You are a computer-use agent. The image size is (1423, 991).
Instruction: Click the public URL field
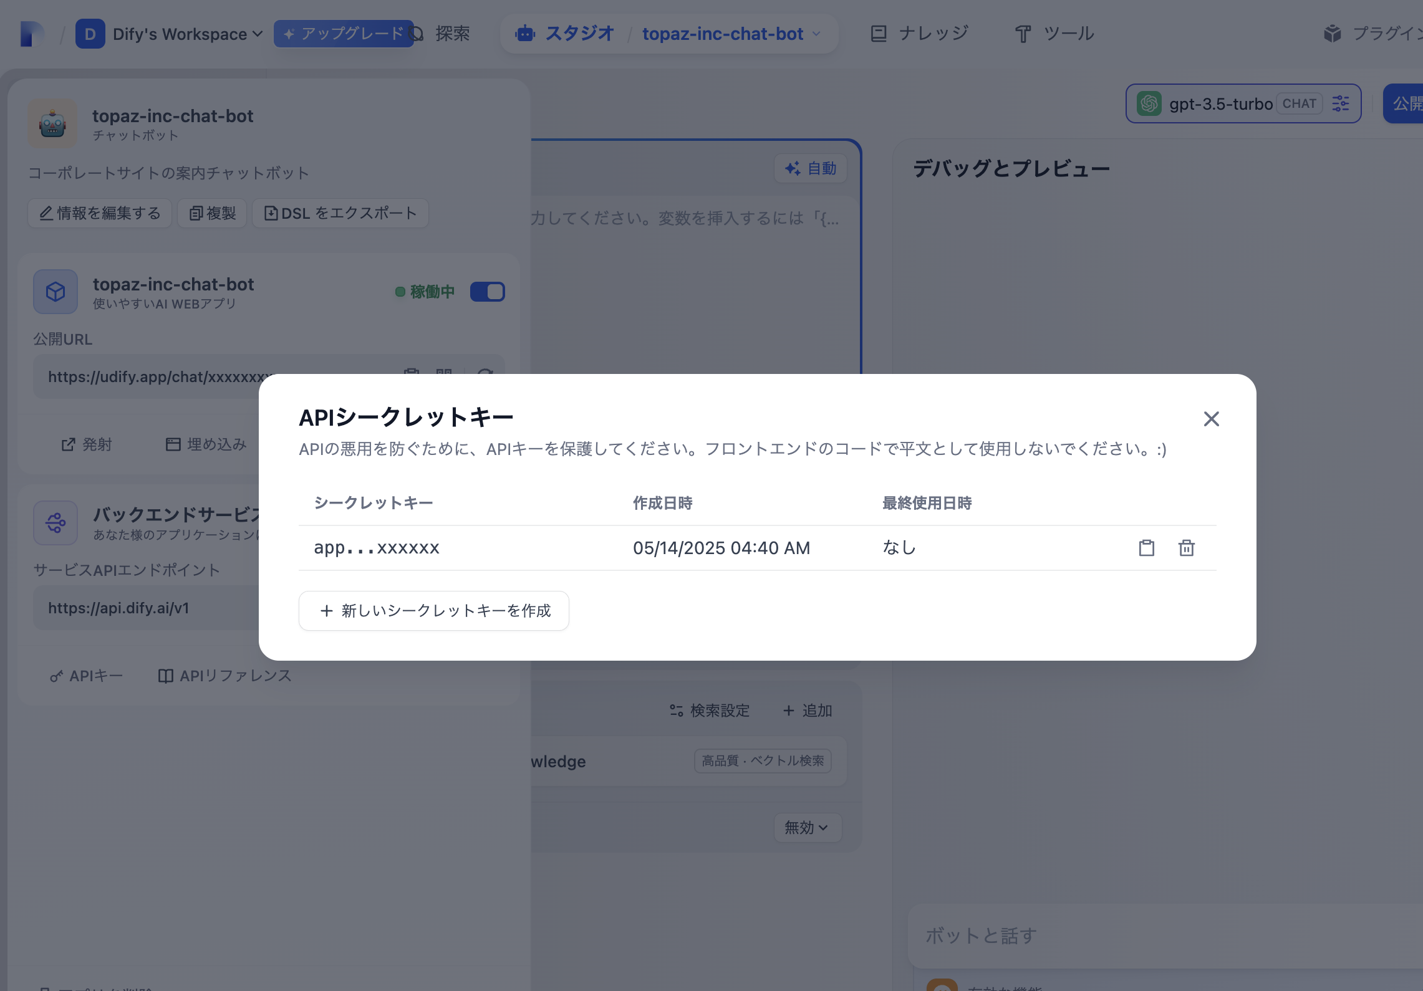(x=269, y=376)
